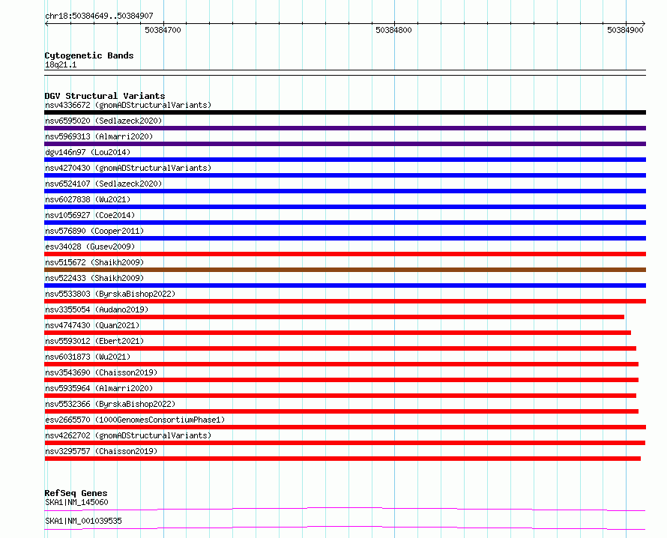The width and height of the screenshot is (667, 538).
Task: Click the magenta SKA1|NM_001039535 transcript line
Action: (345, 528)
